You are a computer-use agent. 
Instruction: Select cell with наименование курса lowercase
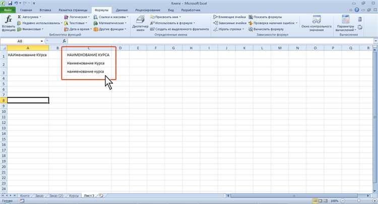point(89,72)
